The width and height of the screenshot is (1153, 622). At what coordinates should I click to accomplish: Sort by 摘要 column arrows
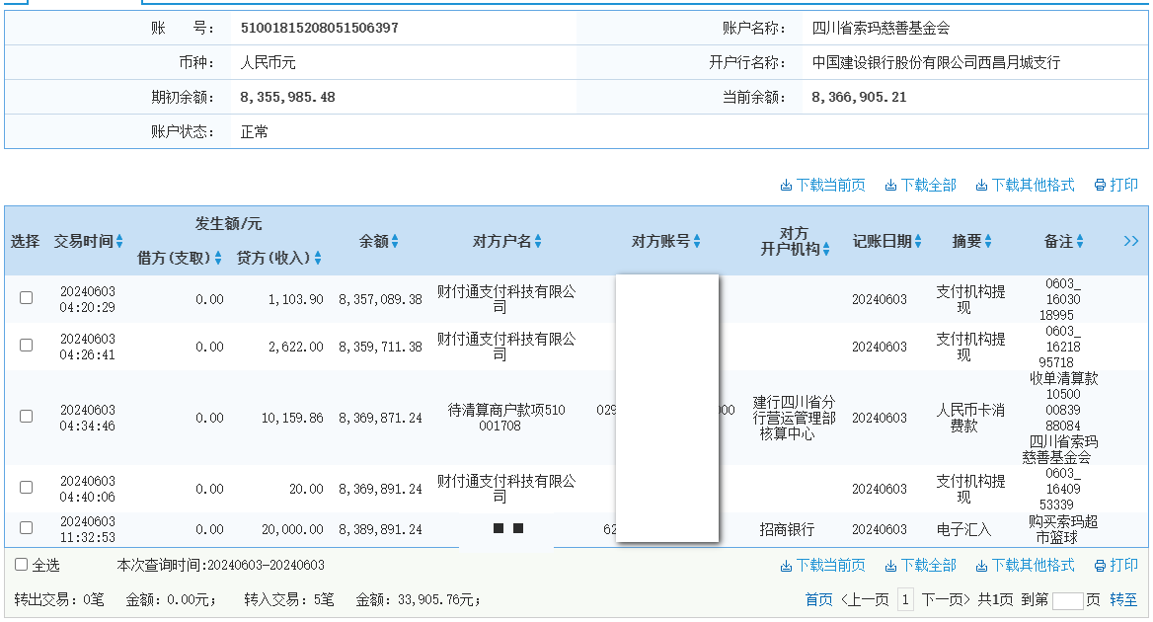pos(988,241)
